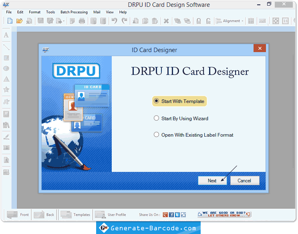Undo the last action
298x234 pixels.
coord(115,20)
